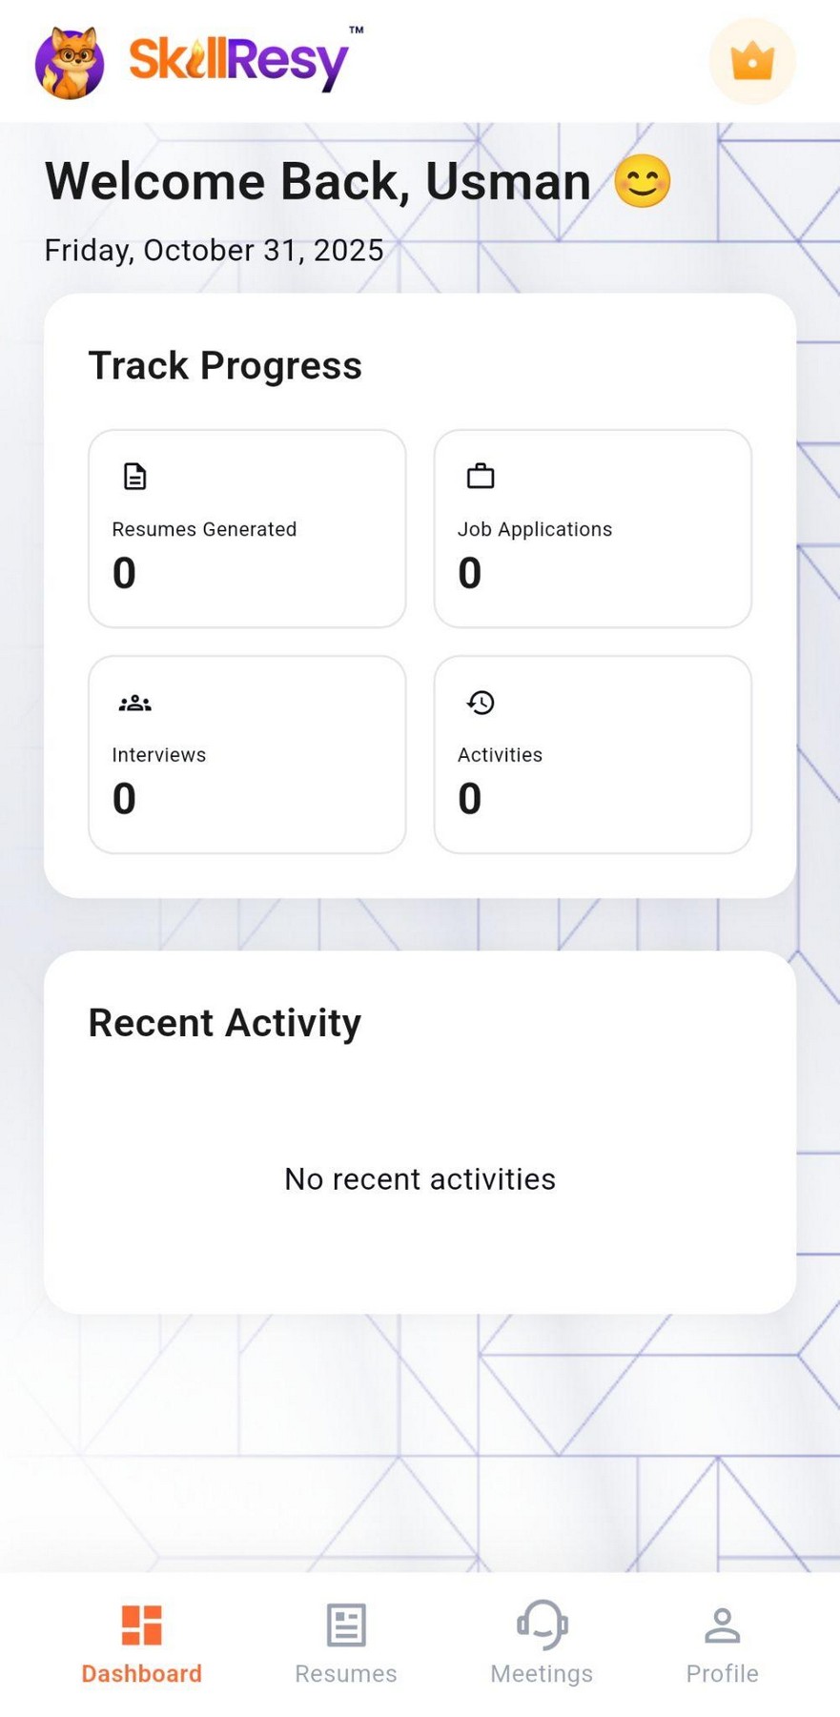Select the Meetings headset icon
Screen dimensions: 840x1717
point(542,1623)
